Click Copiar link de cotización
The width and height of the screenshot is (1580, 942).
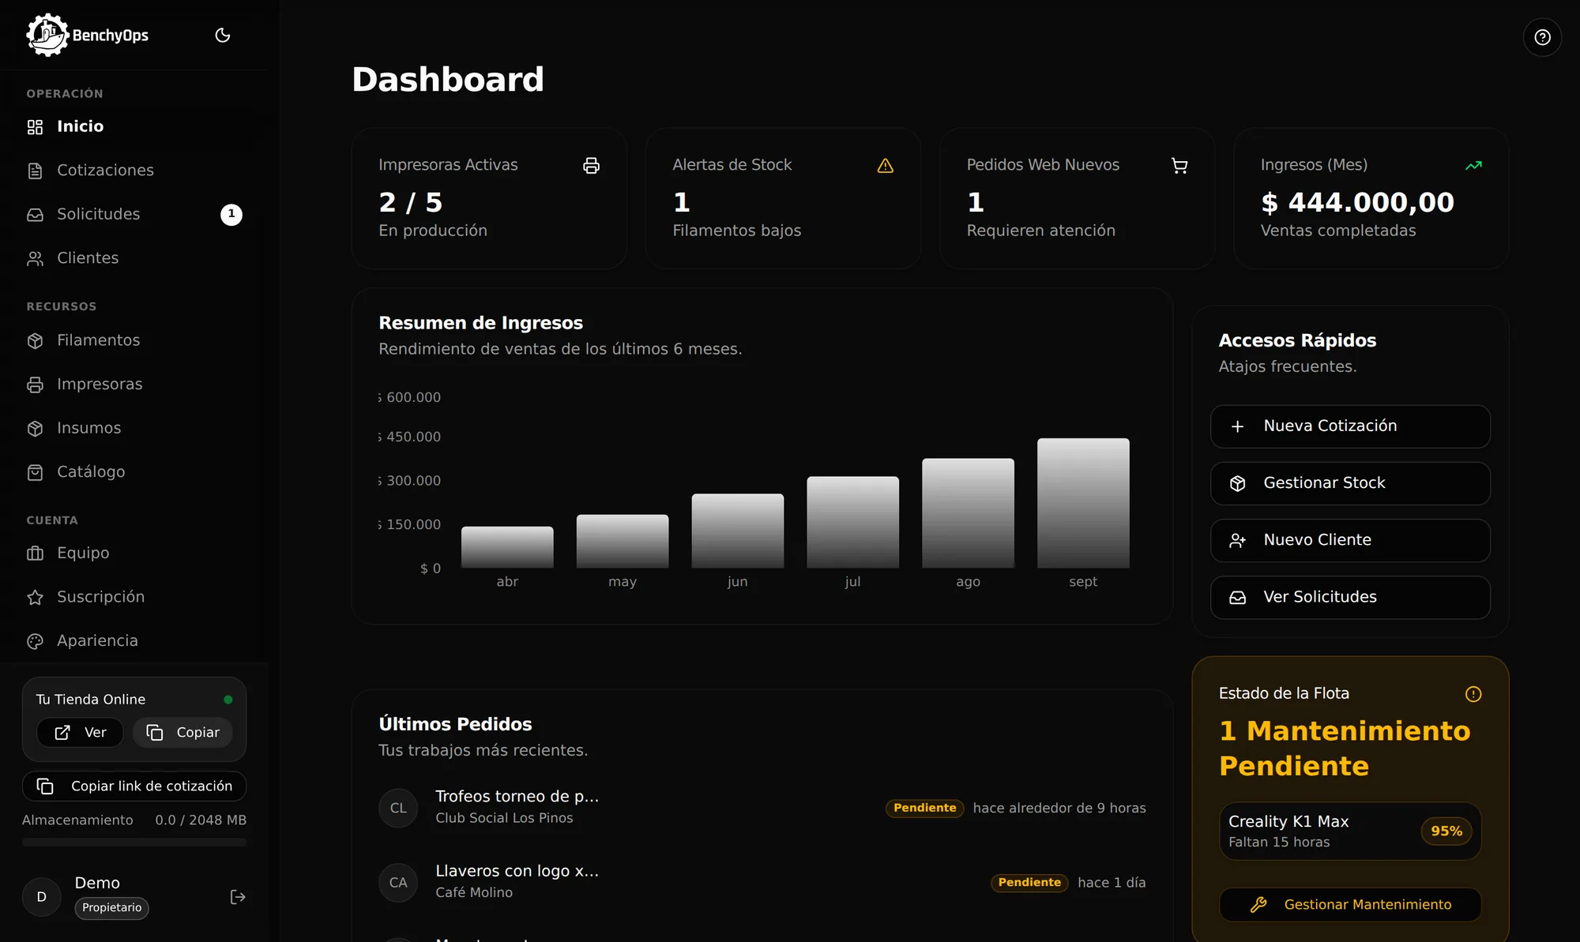(134, 786)
